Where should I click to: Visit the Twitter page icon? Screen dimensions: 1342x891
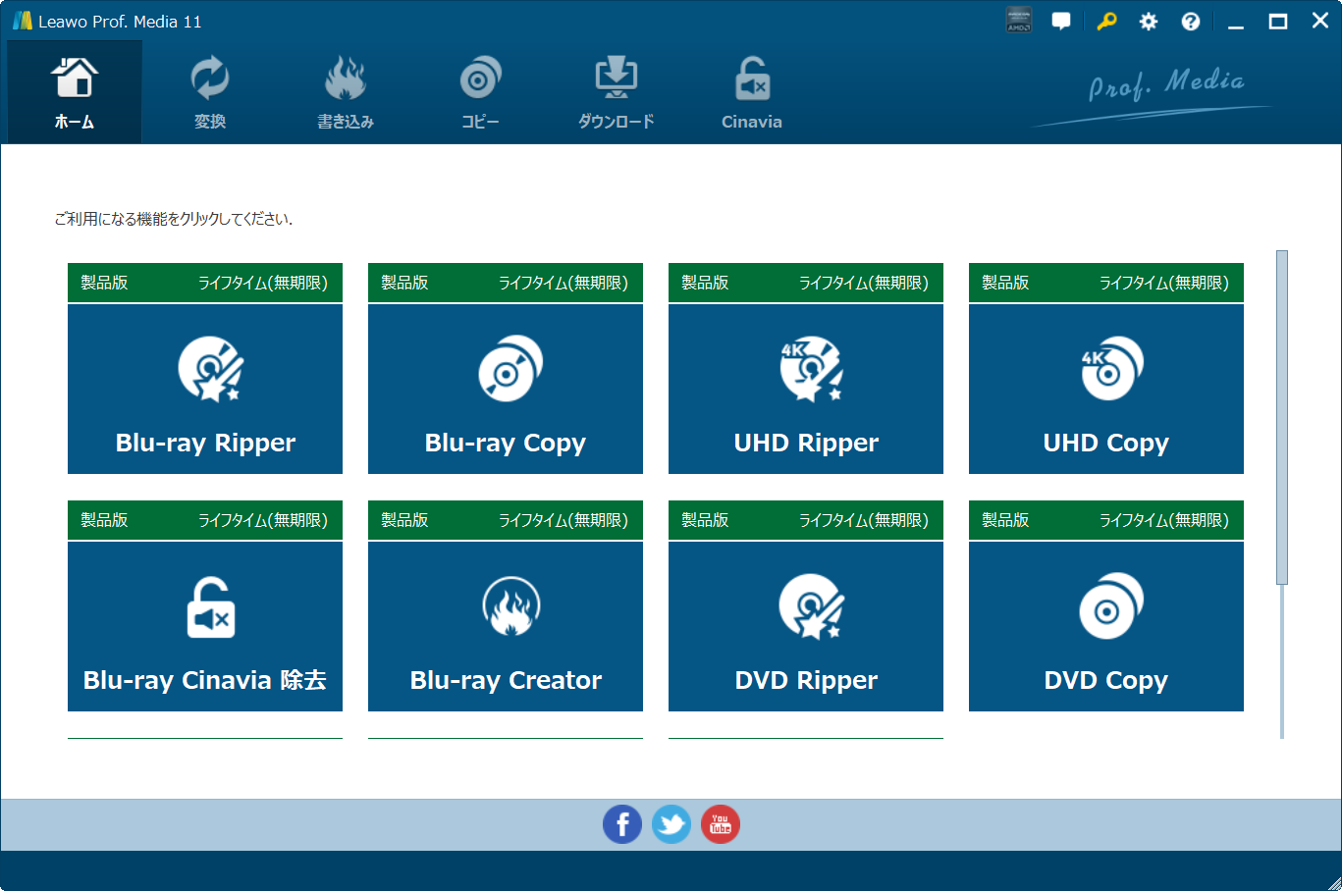pyautogui.click(x=671, y=824)
